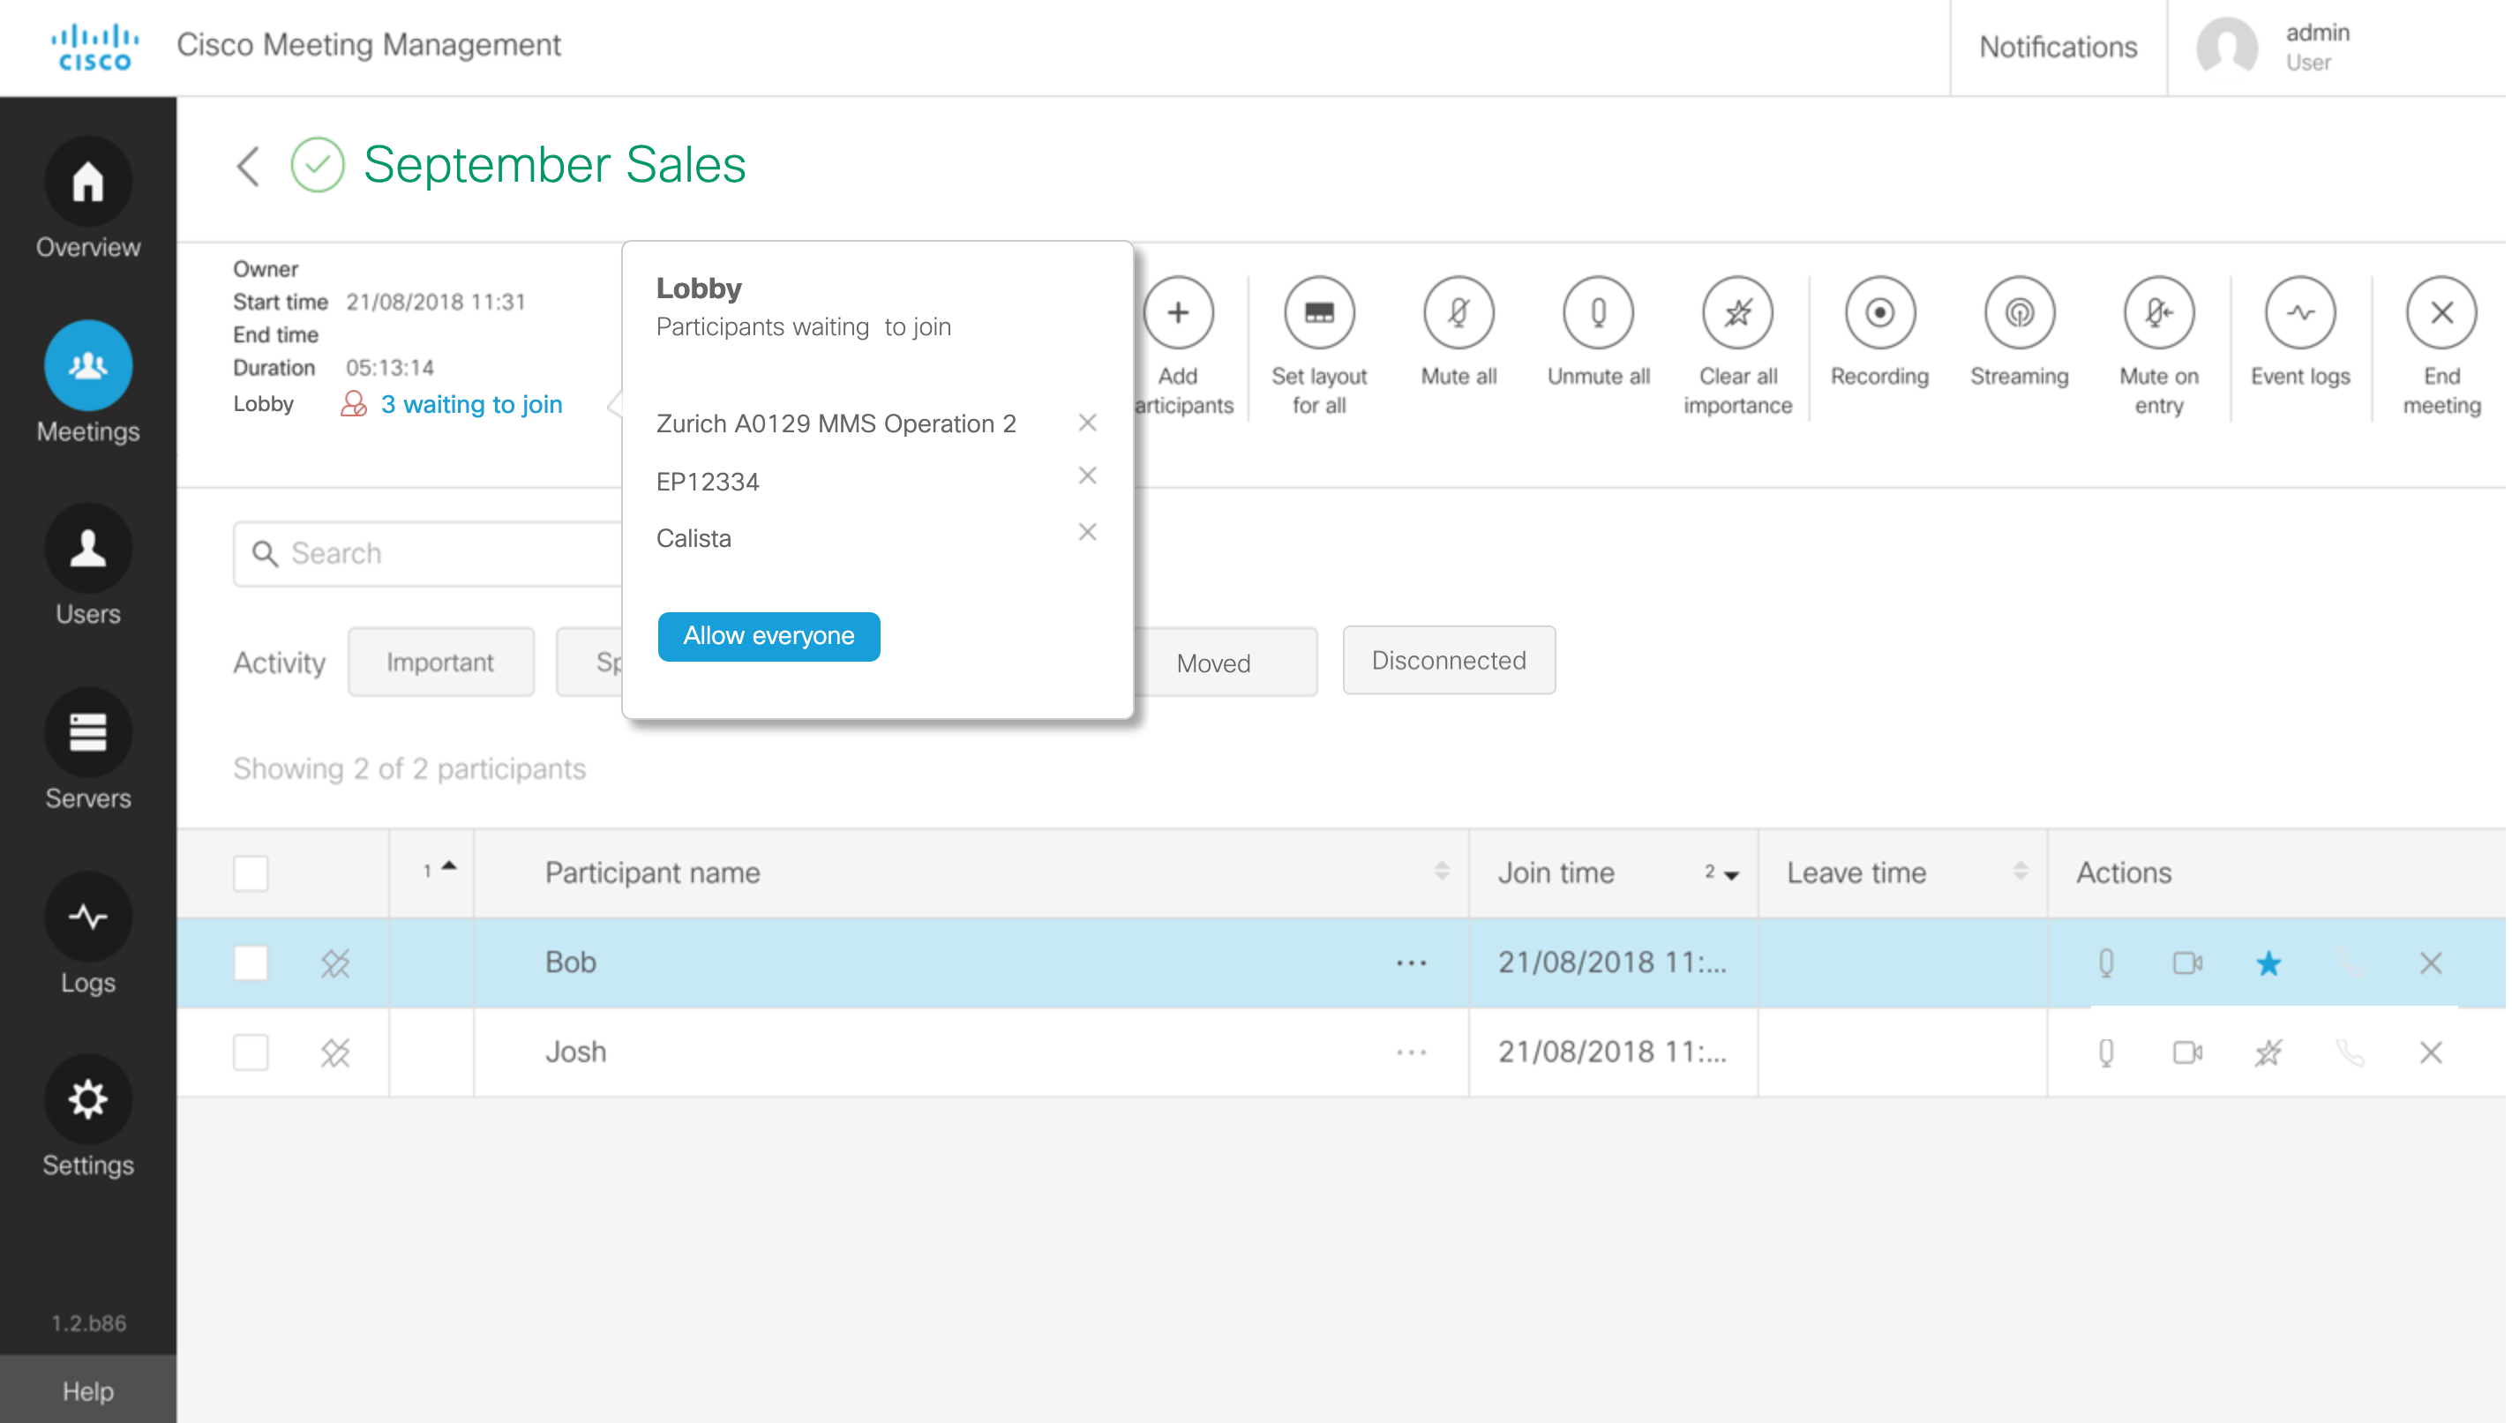Click the September Sales meeting title

554,164
